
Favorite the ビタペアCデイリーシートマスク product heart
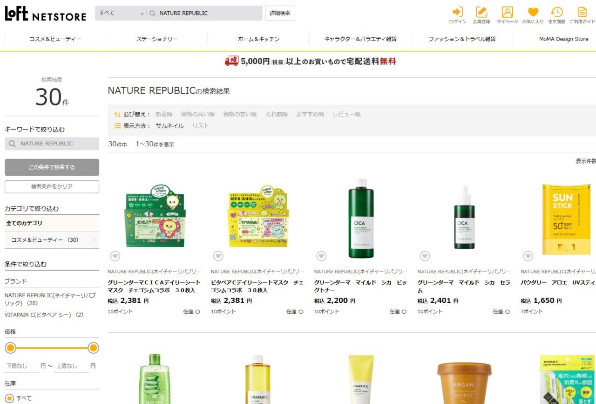point(218,256)
